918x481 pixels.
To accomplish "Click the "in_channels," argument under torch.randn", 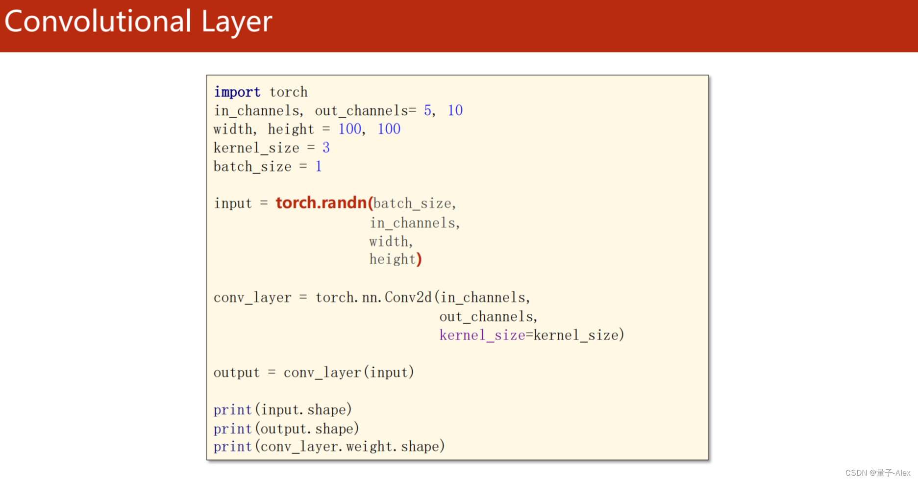I will (x=415, y=223).
